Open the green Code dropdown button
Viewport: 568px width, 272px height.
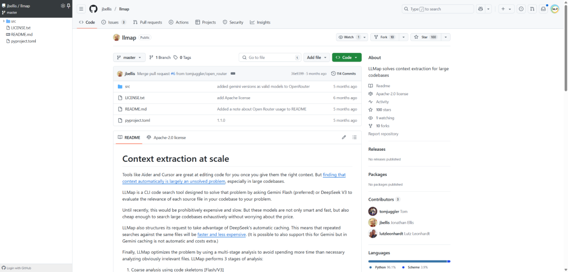347,58
